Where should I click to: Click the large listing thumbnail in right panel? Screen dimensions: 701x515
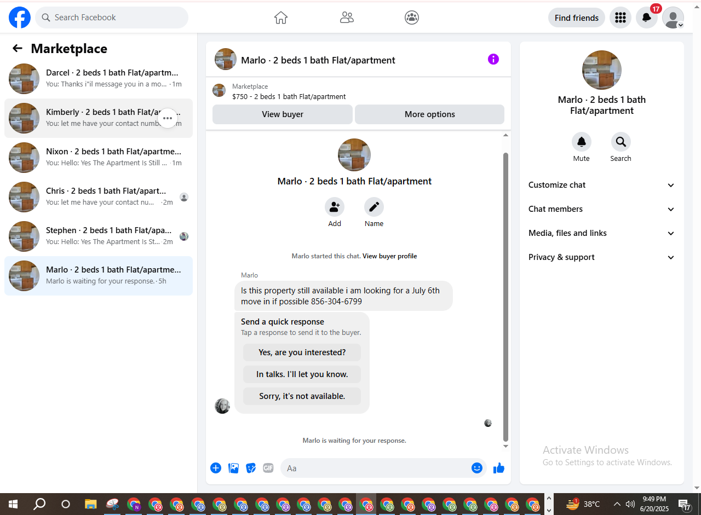[x=602, y=70]
